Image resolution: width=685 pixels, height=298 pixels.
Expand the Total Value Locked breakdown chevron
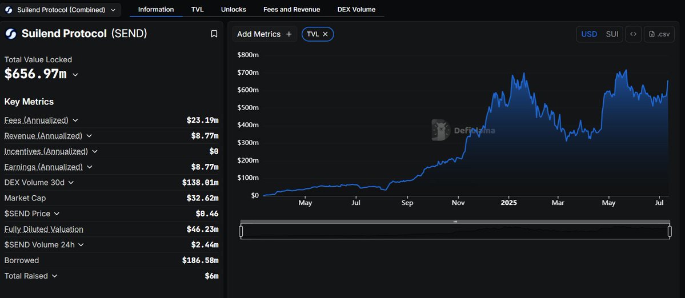coord(75,75)
